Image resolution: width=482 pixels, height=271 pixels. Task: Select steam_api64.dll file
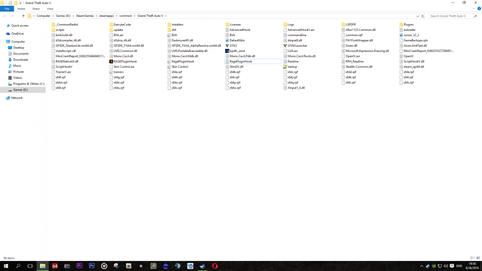pos(412,66)
